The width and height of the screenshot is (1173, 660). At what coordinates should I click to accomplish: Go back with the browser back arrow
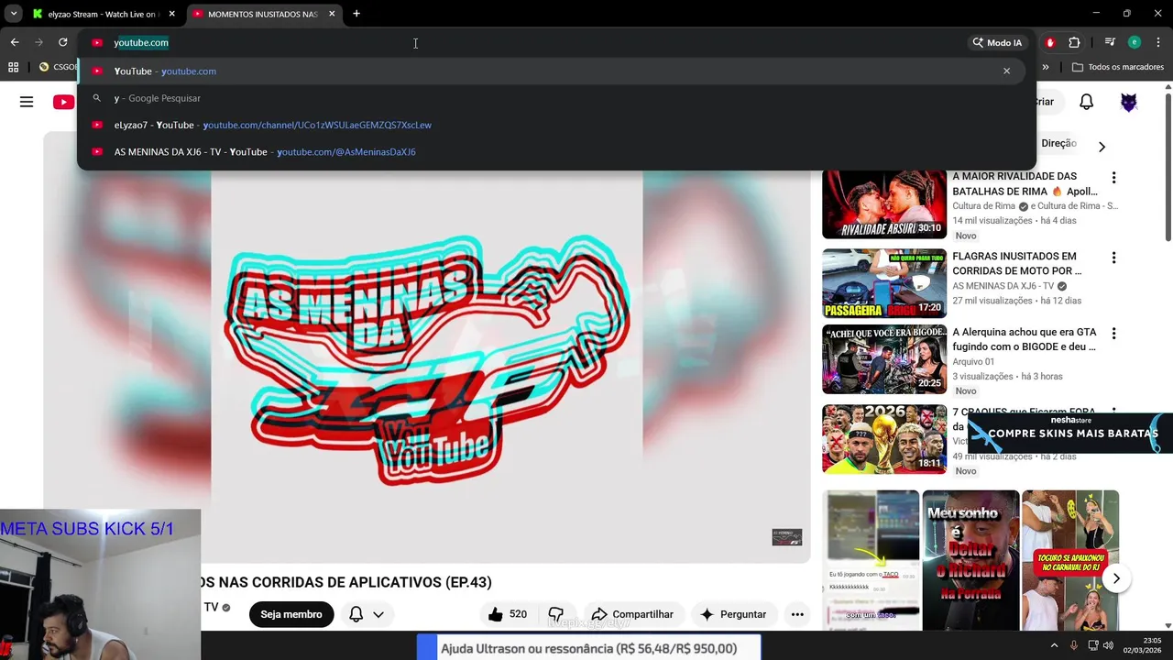click(x=15, y=42)
